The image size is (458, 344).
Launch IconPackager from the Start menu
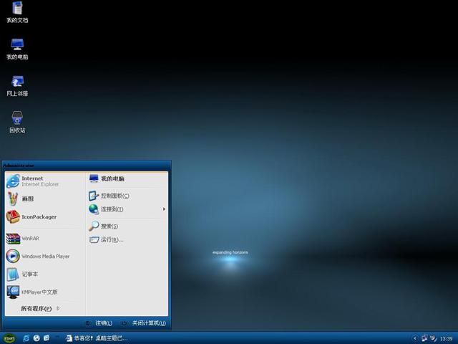click(x=44, y=216)
